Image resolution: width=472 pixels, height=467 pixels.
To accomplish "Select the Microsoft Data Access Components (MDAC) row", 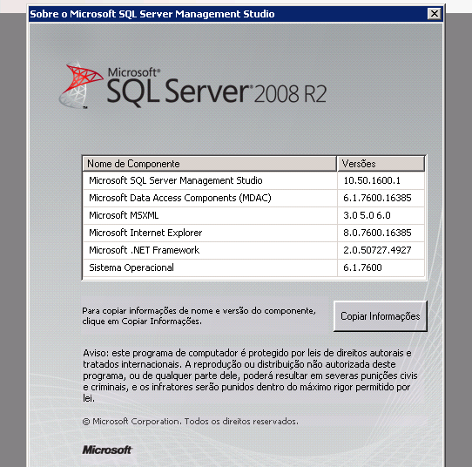I will click(253, 198).
